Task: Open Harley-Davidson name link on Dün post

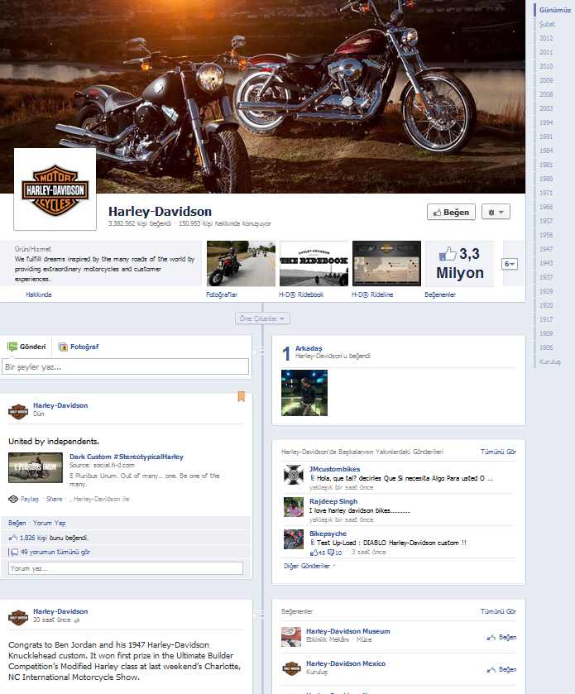Action: 60,405
